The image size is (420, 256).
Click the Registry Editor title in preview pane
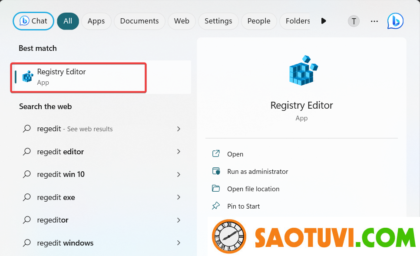301,105
